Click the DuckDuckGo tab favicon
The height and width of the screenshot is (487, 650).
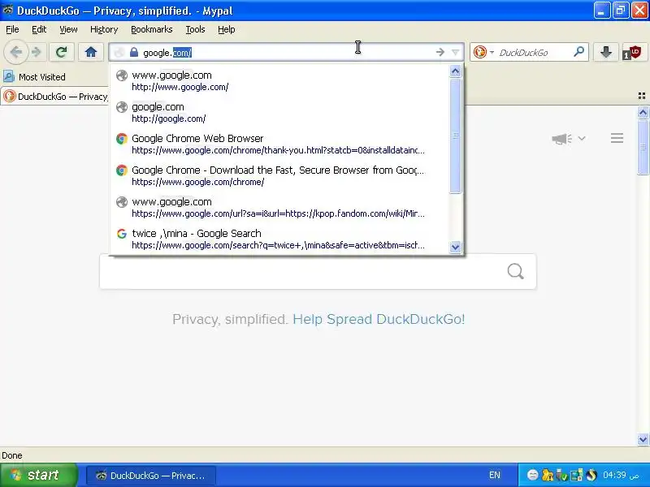click(10, 97)
